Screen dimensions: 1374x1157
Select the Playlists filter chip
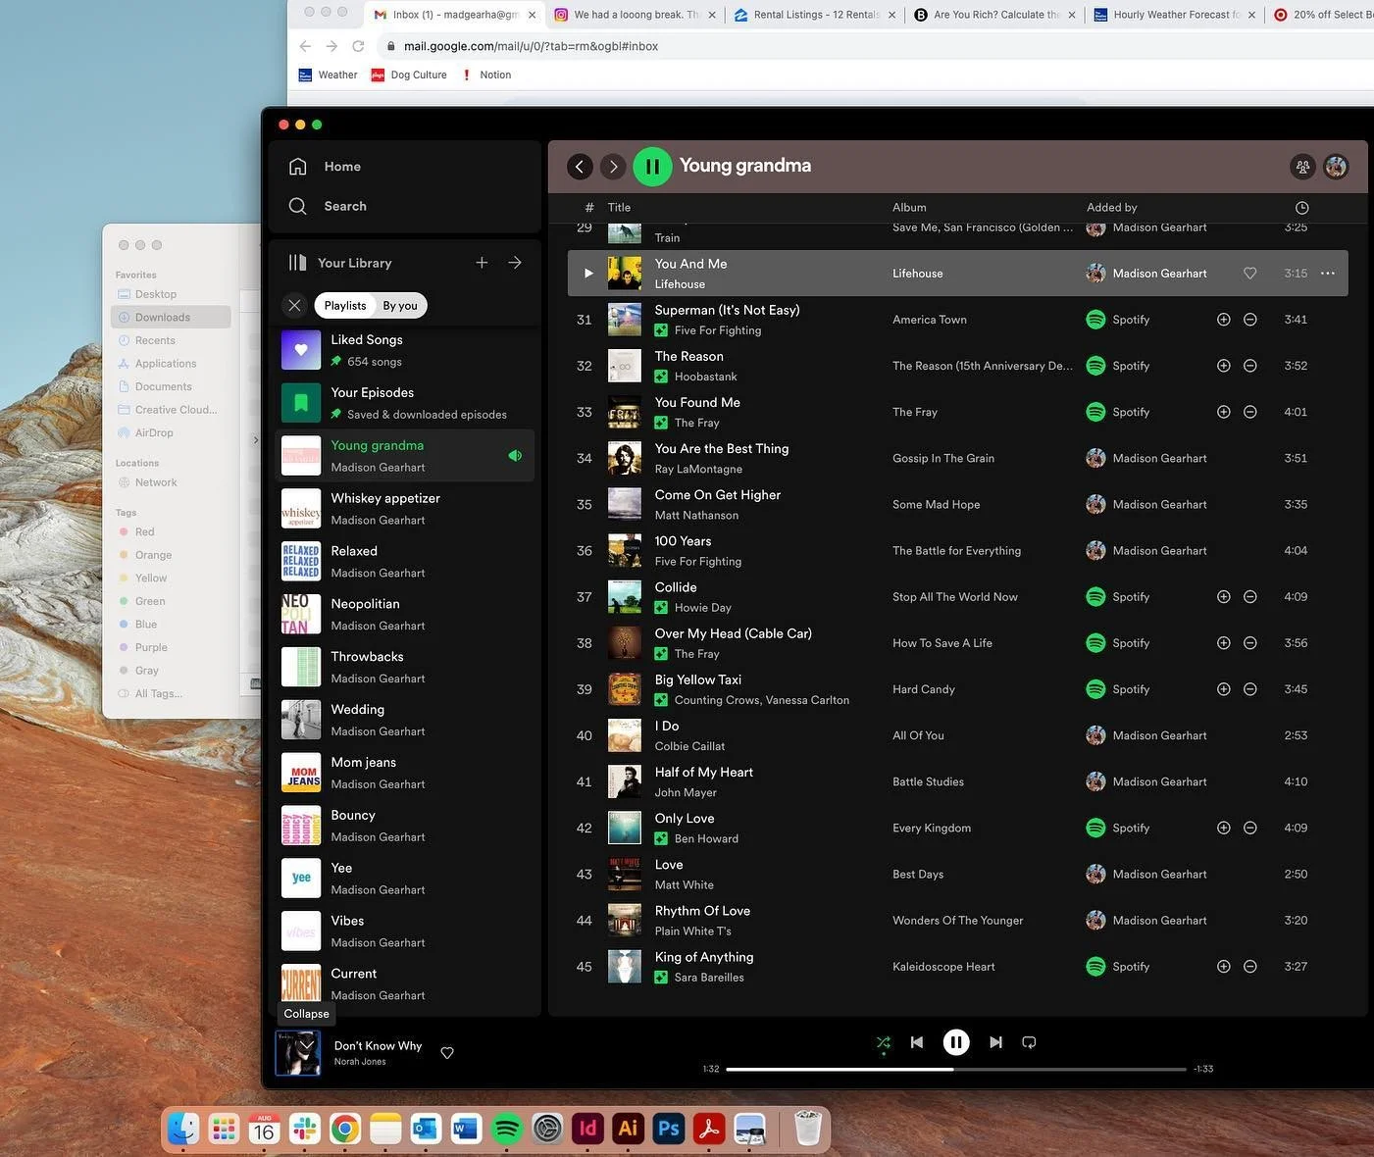(x=345, y=306)
